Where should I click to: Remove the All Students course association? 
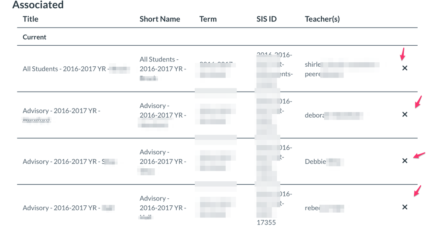coord(405,68)
